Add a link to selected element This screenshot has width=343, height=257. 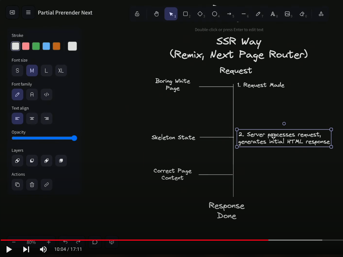46,185
